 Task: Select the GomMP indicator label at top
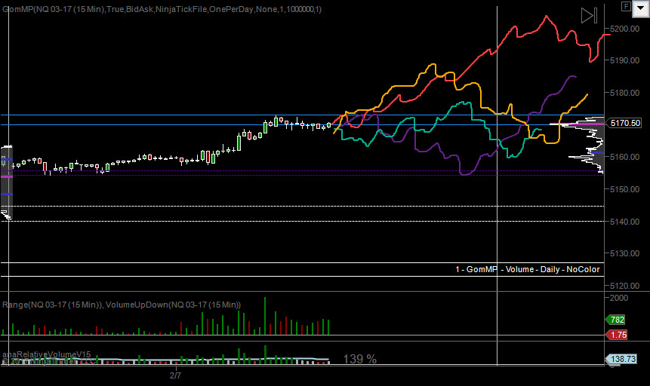[162, 9]
